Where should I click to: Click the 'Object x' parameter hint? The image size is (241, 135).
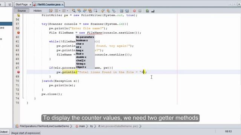[x=81, y=67]
